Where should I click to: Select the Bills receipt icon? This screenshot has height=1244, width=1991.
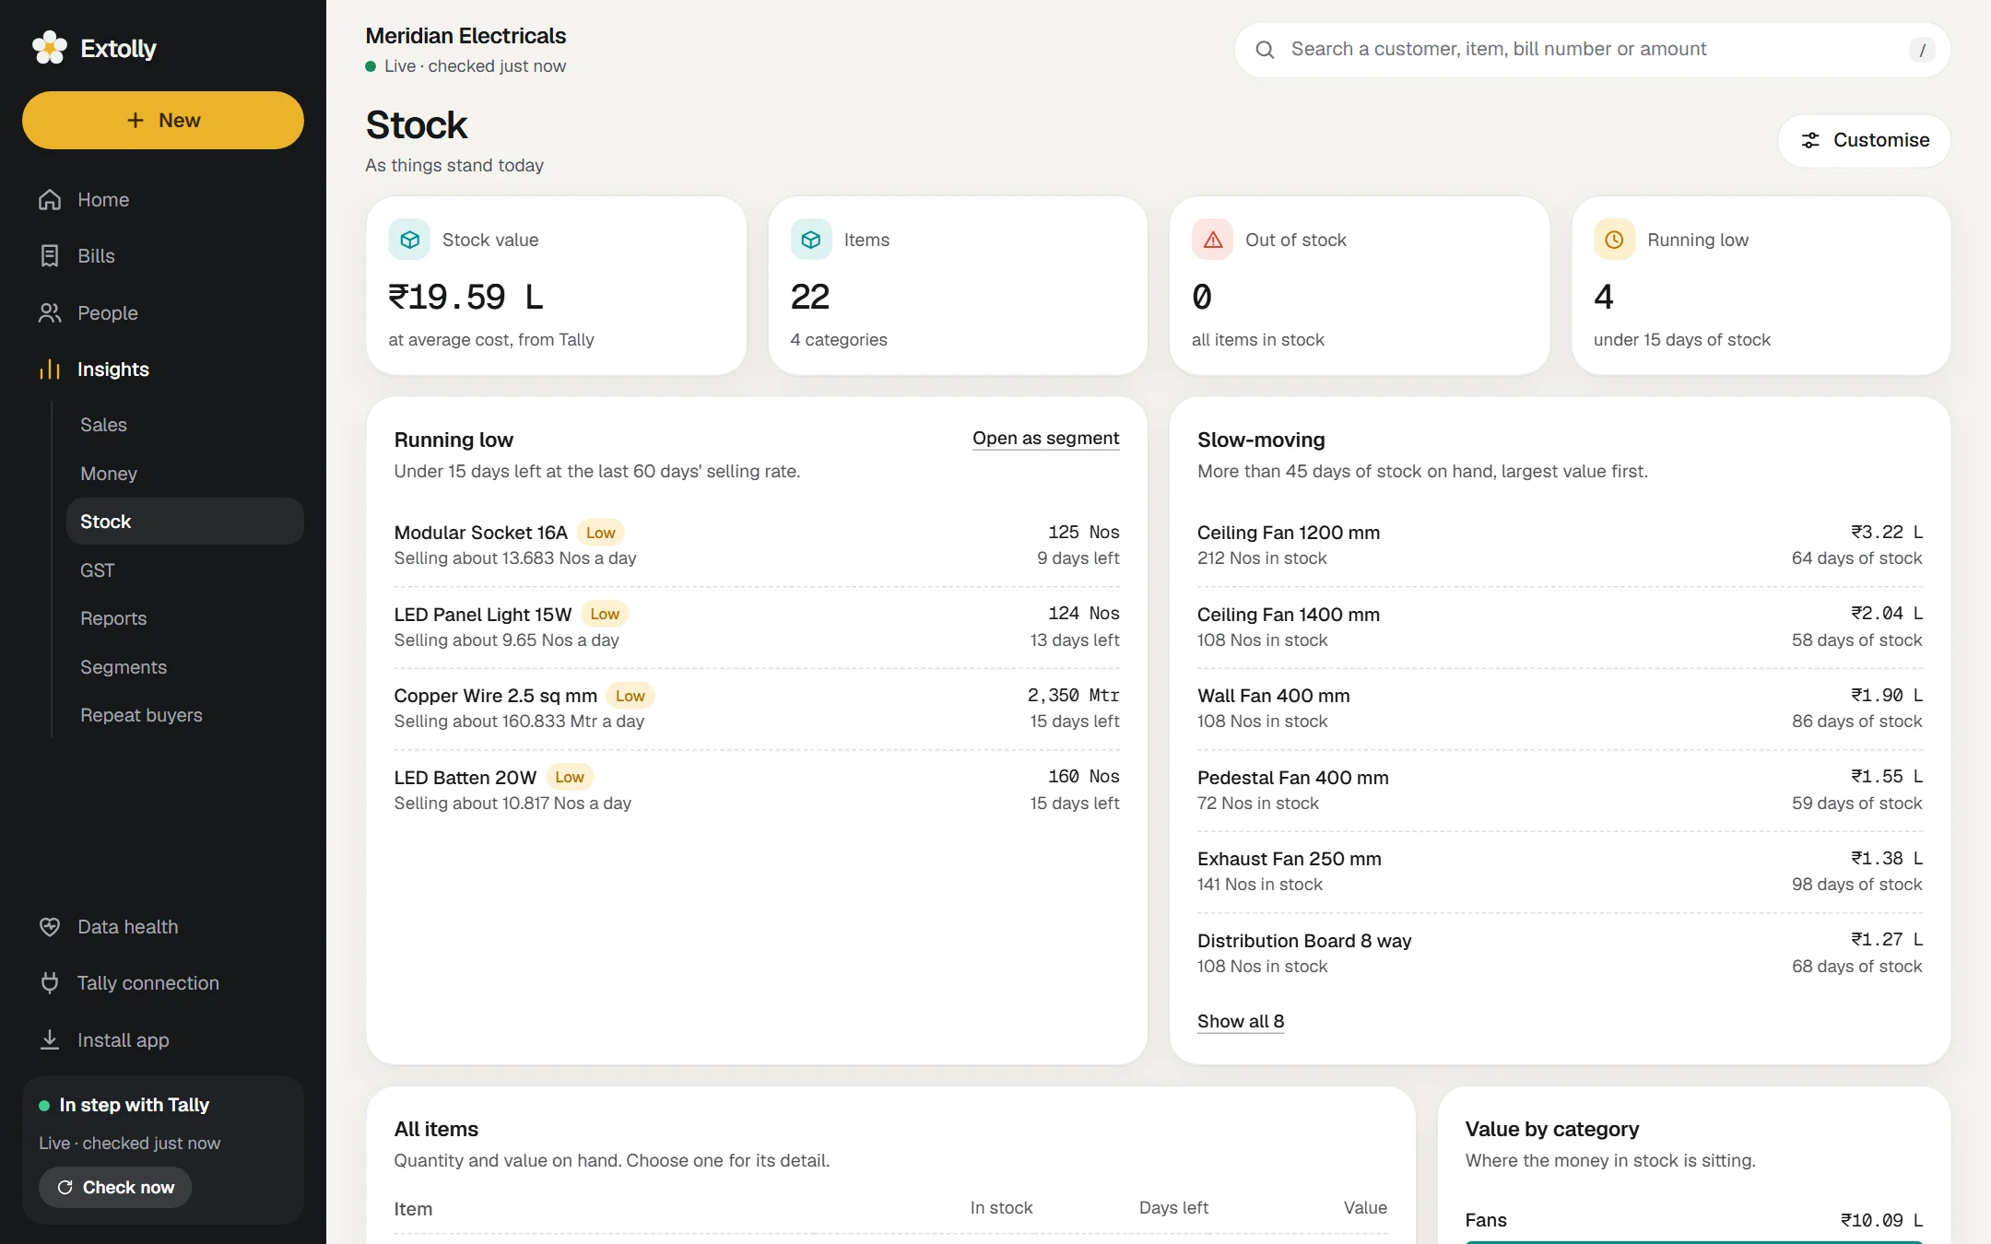pyautogui.click(x=50, y=256)
